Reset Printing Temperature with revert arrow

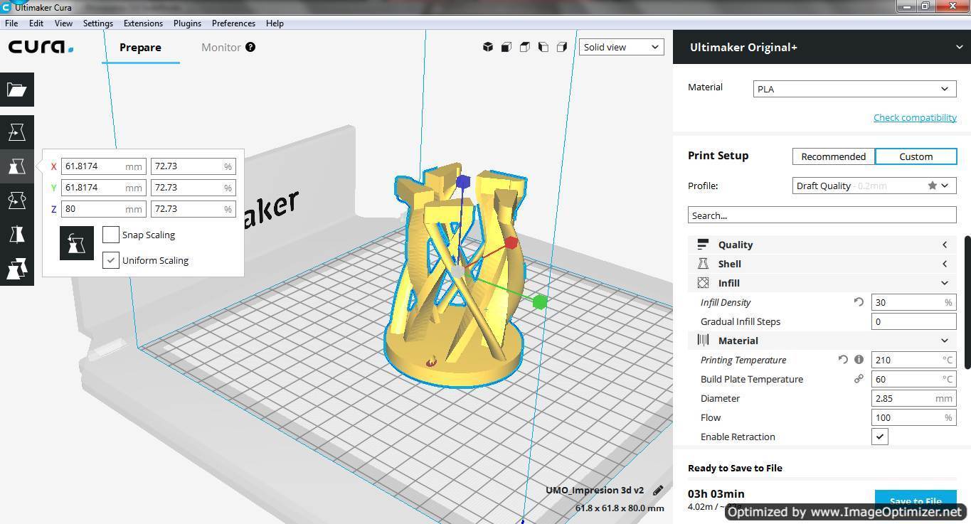point(843,360)
